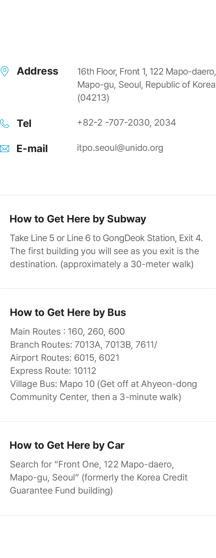Click the How to Get Here by Bus heading
The width and height of the screenshot is (216, 558).
68,312
